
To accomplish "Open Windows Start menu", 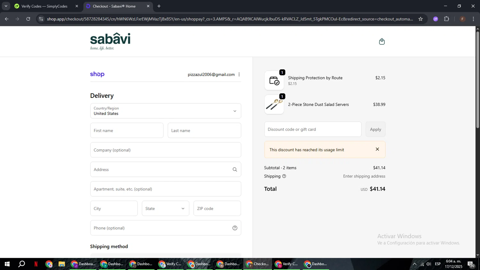I will pyautogui.click(x=7, y=264).
